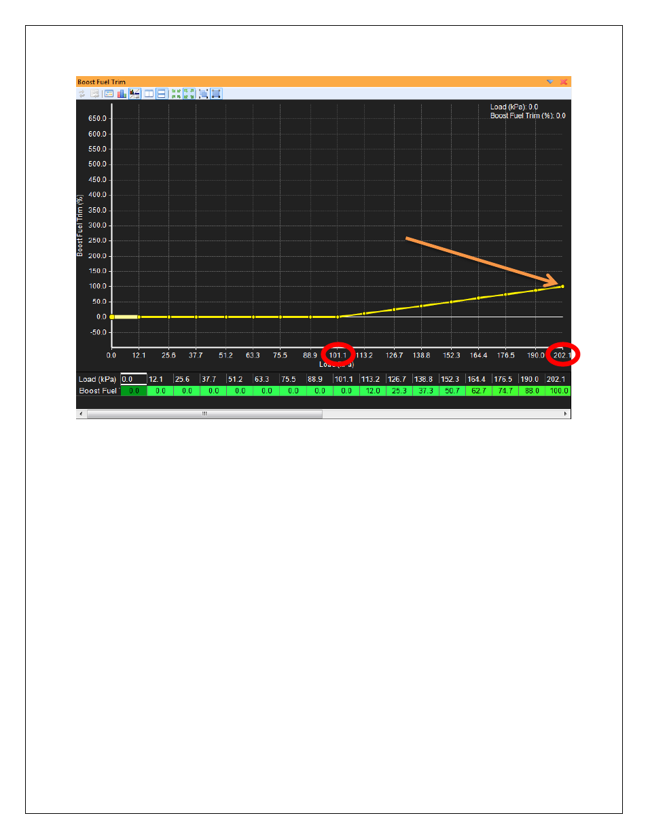Select the Boost Fuel 25.3 cell

(x=399, y=391)
